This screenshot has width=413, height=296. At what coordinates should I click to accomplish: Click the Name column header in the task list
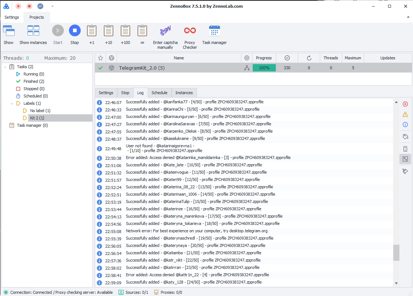tap(179, 58)
